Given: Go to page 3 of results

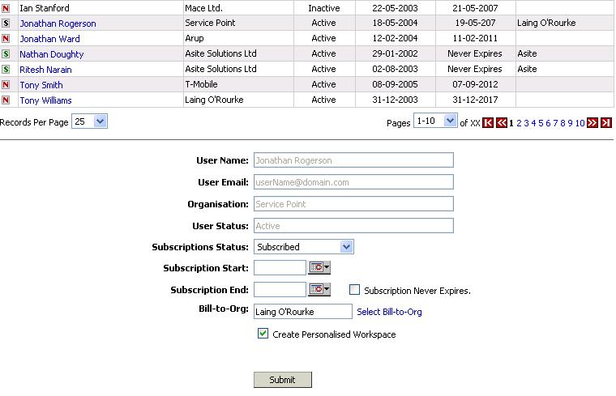Looking at the screenshot, I should coord(526,123).
